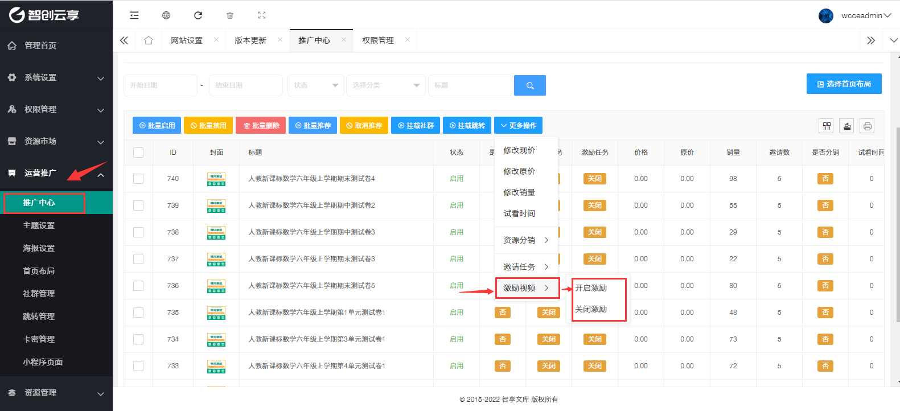Open the 选择分类 category dropdown
Image resolution: width=900 pixels, height=411 pixels.
(385, 85)
